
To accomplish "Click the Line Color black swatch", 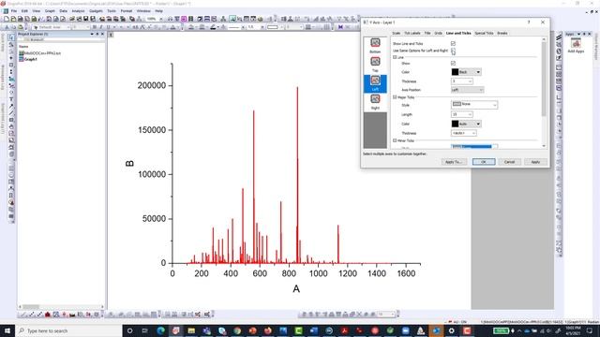I will tap(455, 72).
